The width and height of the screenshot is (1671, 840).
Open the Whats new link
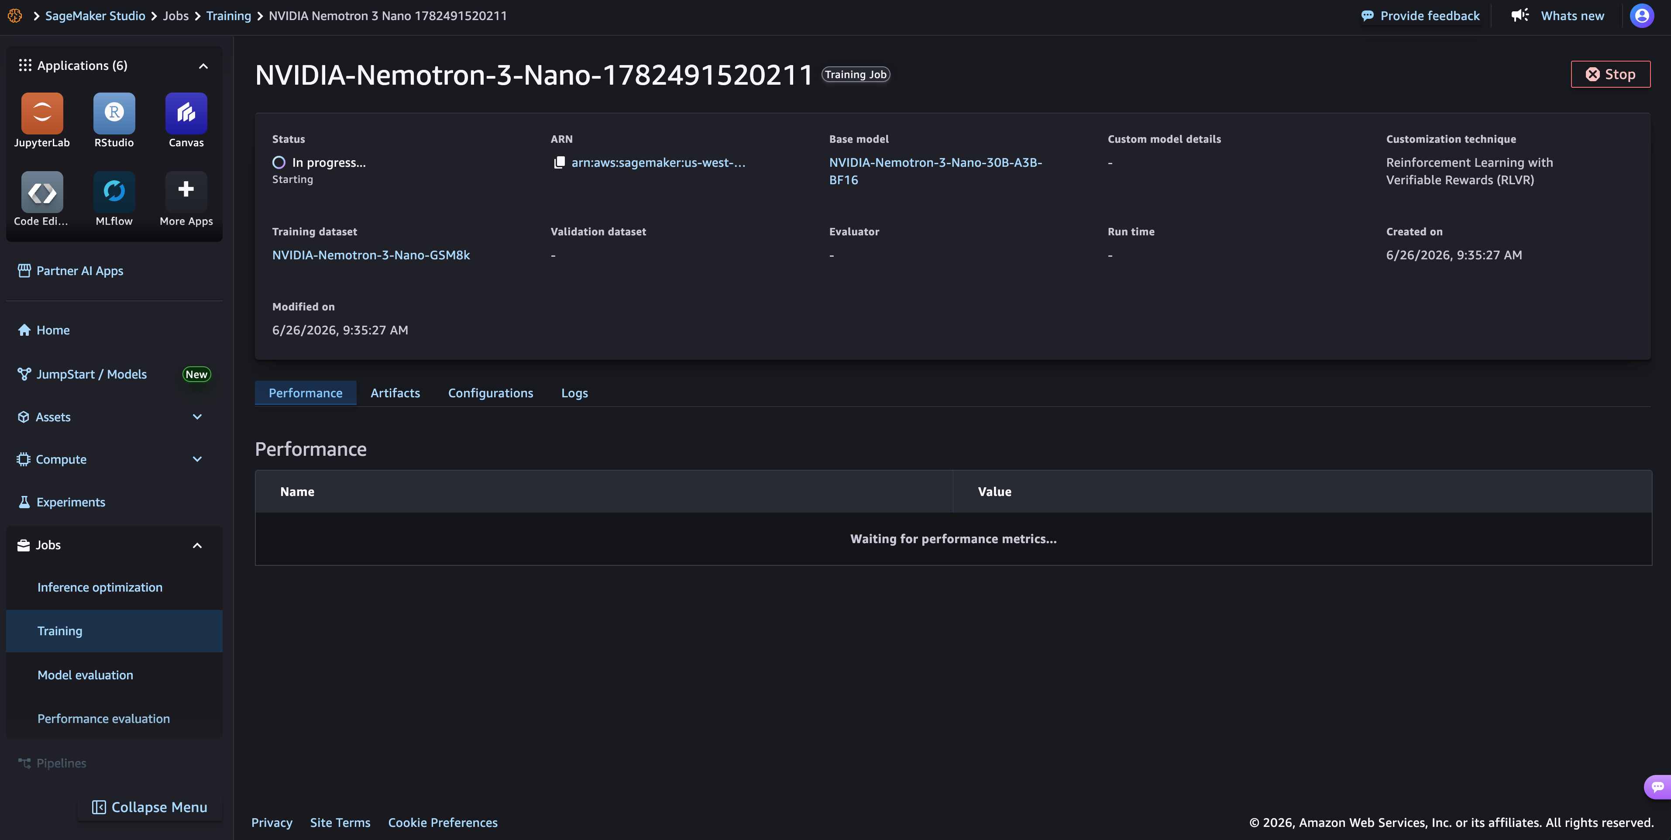(x=1572, y=16)
